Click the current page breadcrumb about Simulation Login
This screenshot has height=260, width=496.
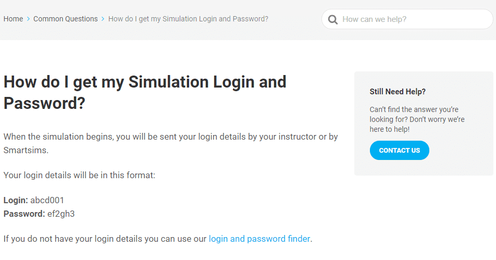pos(188,19)
